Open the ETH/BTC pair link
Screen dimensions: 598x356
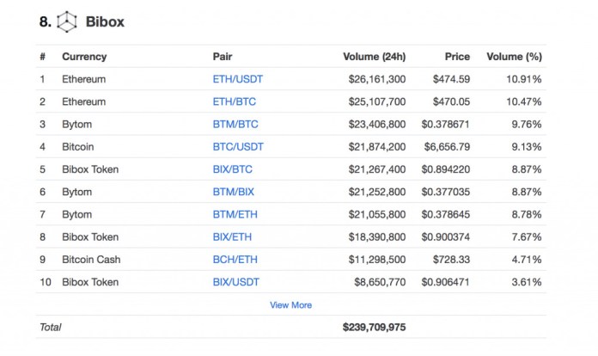[x=235, y=101]
